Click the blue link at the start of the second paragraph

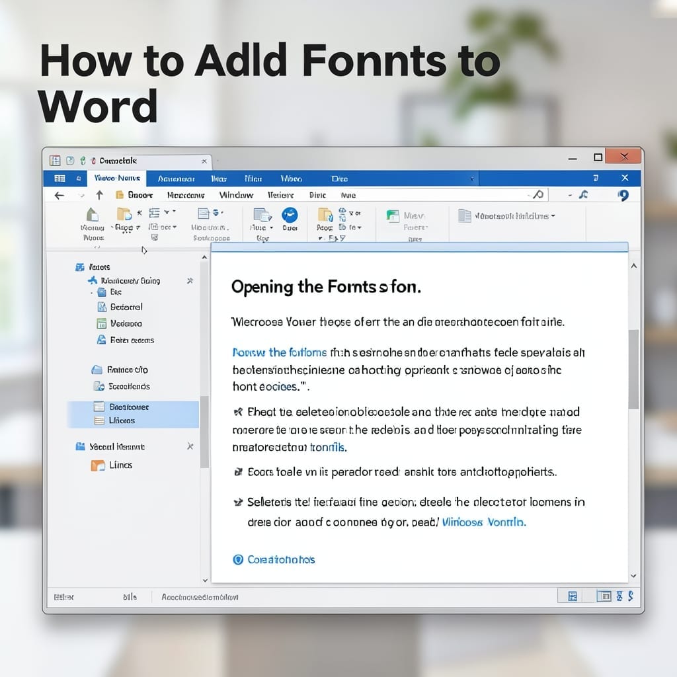coord(280,353)
